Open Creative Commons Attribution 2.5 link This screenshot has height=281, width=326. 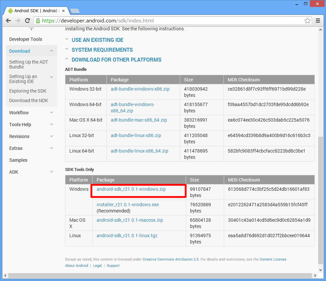tap(171, 259)
